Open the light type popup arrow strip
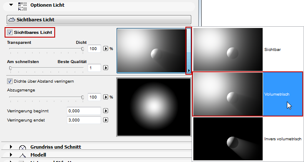This screenshot has width=304, height=162. 189,51
